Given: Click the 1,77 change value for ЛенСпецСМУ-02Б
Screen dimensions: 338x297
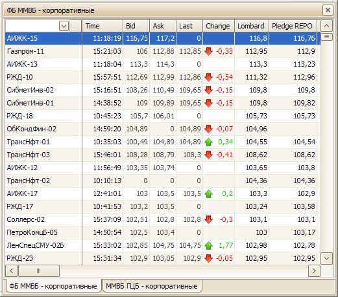Looking at the screenshot, I should pyautogui.click(x=226, y=245).
